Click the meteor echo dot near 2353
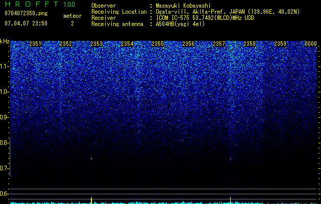Viewport: 321px width, 204px height. (x=91, y=159)
